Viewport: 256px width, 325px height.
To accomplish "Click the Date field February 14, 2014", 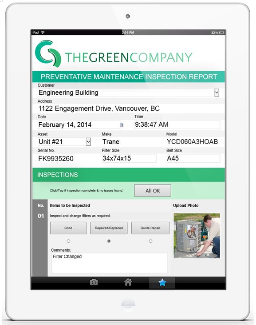I will click(79, 125).
